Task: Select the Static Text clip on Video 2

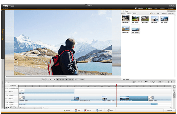Action: pyautogui.click(x=46, y=92)
